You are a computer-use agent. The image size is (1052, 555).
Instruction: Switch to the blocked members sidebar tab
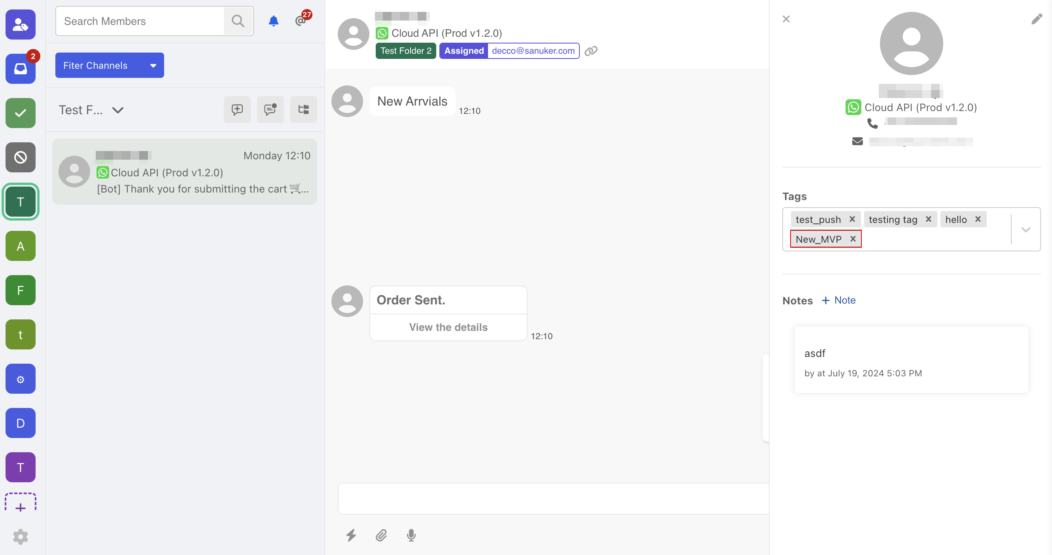click(x=21, y=157)
